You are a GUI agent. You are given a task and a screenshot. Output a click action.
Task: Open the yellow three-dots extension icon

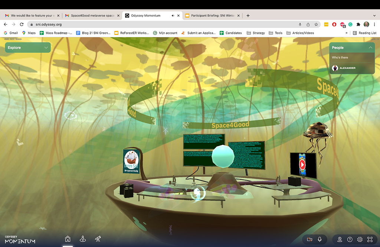tap(326, 24)
